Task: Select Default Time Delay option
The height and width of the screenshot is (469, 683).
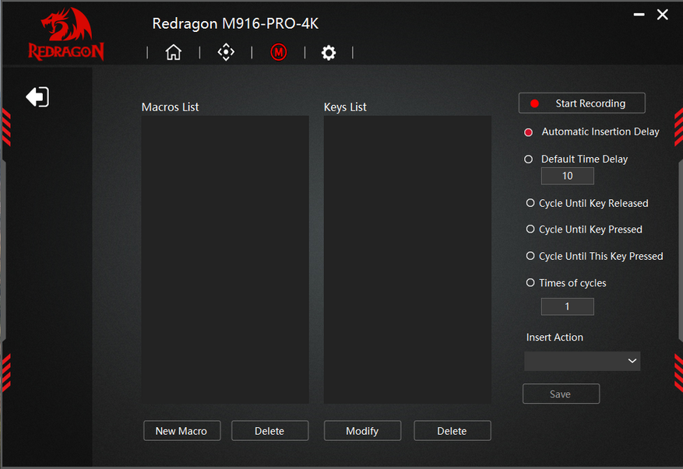Action: point(528,159)
